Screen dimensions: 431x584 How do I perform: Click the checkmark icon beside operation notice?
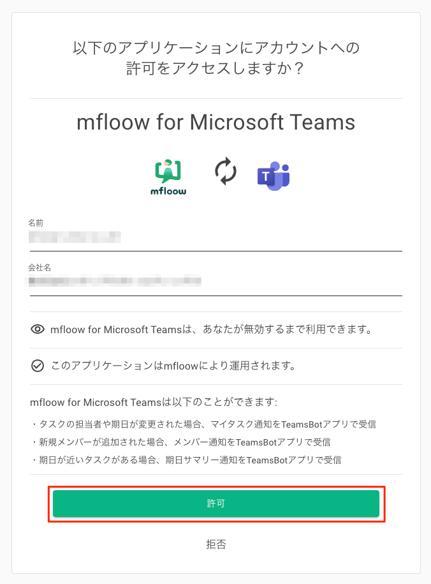tap(36, 366)
